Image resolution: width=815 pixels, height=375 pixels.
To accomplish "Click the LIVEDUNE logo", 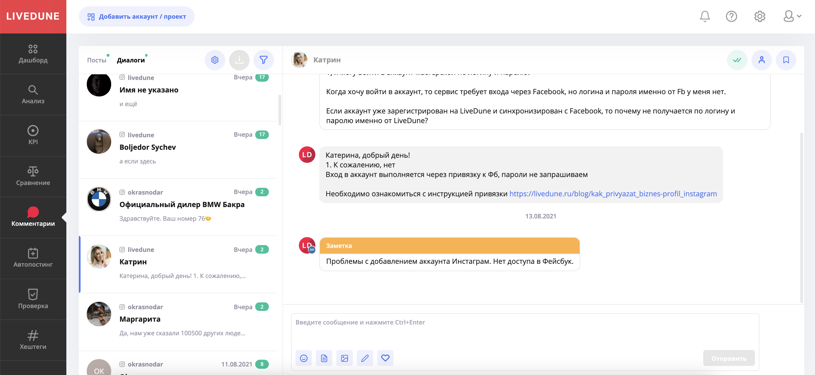I will point(33,16).
